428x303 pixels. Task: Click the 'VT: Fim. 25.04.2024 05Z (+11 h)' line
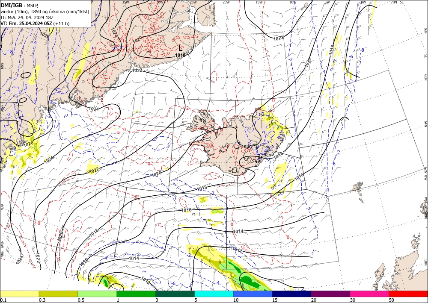[x=35, y=24]
